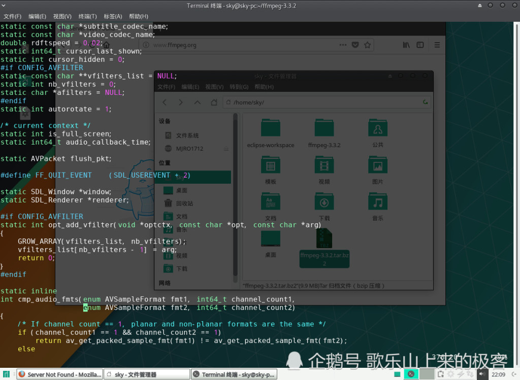Open the 终端(T) menu
This screenshot has width=520, height=380.
tap(87, 16)
